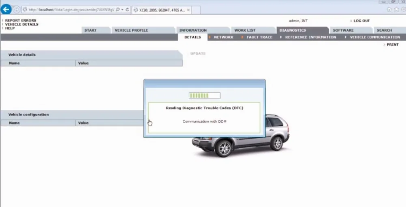Image resolution: width=406 pixels, height=207 pixels.
Task: Select the XC90, 2005 browser tab
Action: pyautogui.click(x=162, y=10)
